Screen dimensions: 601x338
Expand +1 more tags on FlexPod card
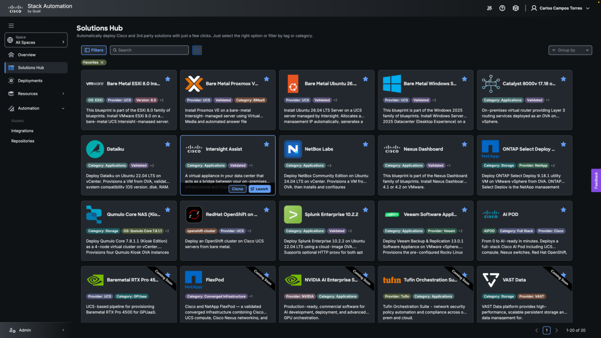tap(251, 297)
